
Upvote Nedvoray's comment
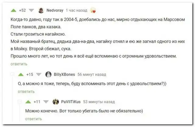13,10
